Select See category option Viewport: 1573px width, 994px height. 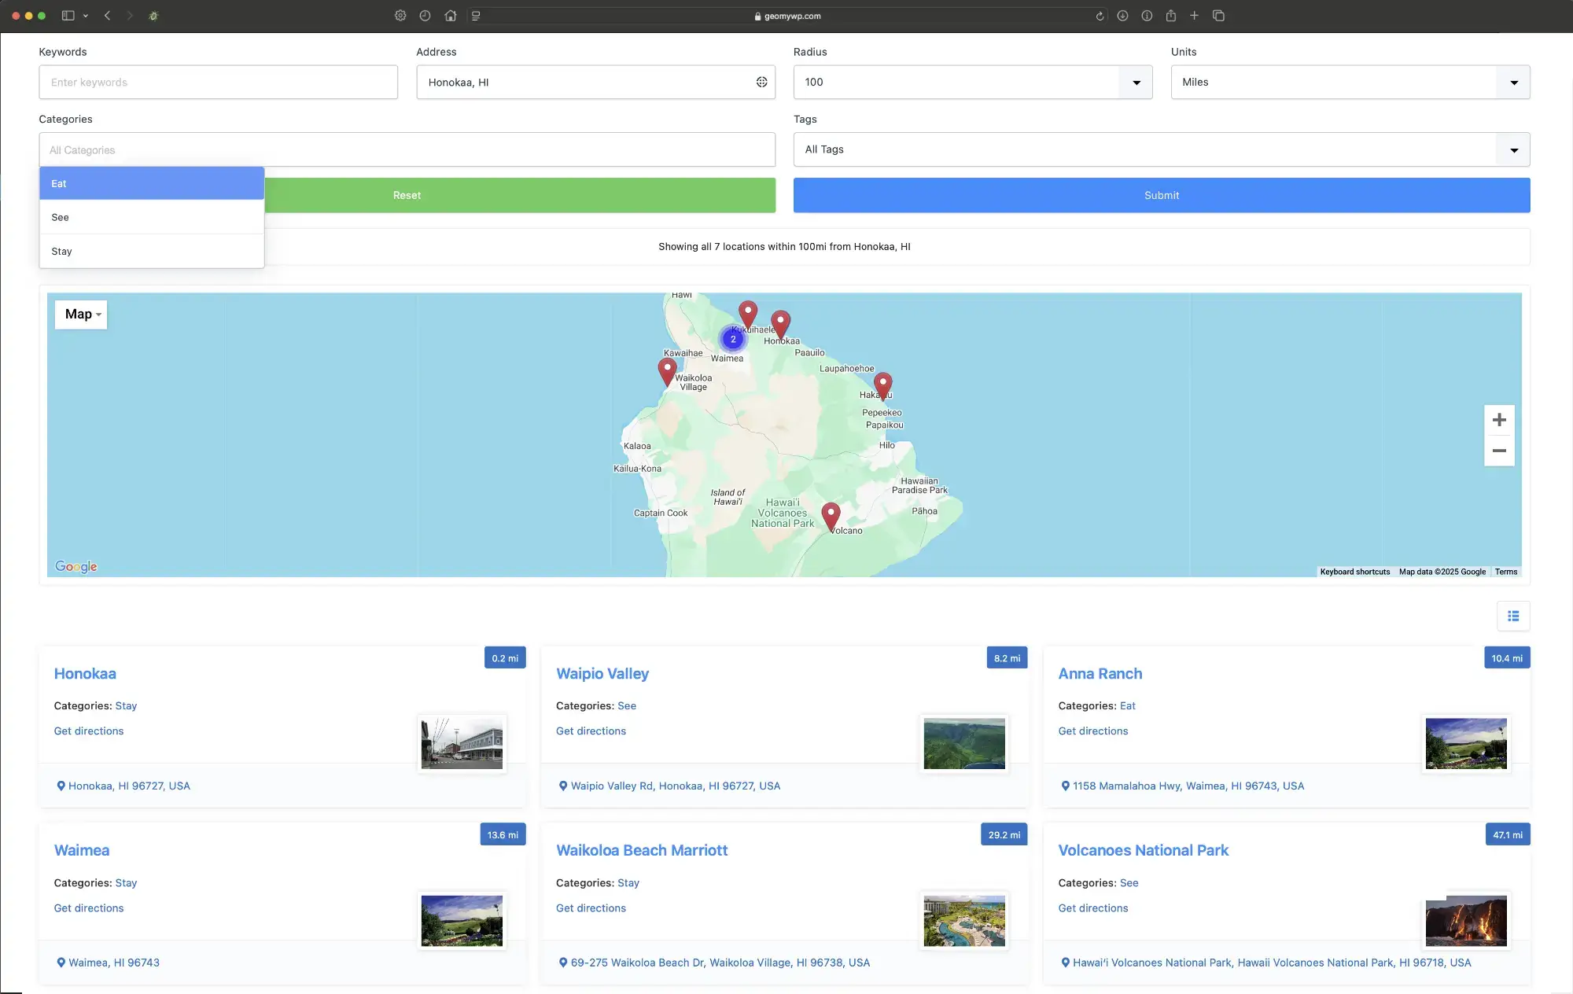coord(152,217)
